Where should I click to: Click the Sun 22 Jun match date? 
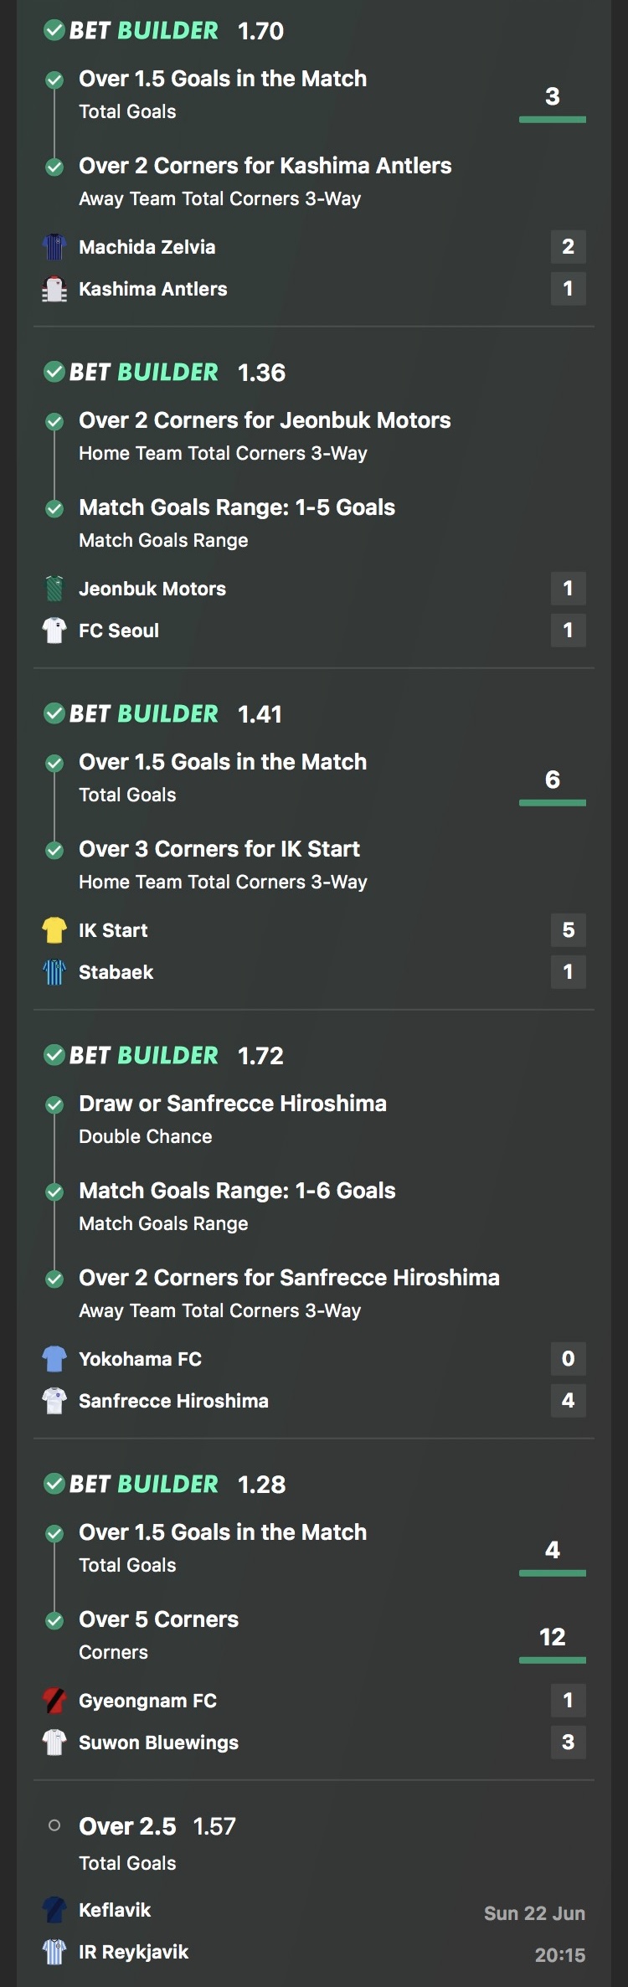534,1913
